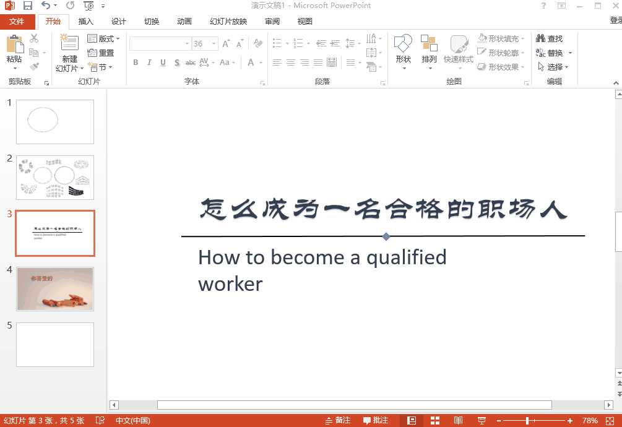Viewport: 622px width, 427px height.
Task: Switch to the Design (设计) ribbon tab
Action: pyautogui.click(x=118, y=21)
